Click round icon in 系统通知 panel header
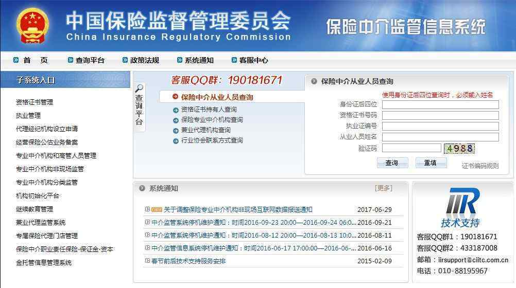 [142, 188]
